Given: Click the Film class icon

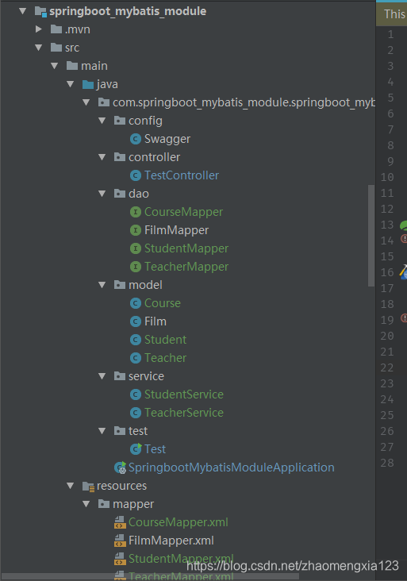Looking at the screenshot, I should (x=136, y=321).
